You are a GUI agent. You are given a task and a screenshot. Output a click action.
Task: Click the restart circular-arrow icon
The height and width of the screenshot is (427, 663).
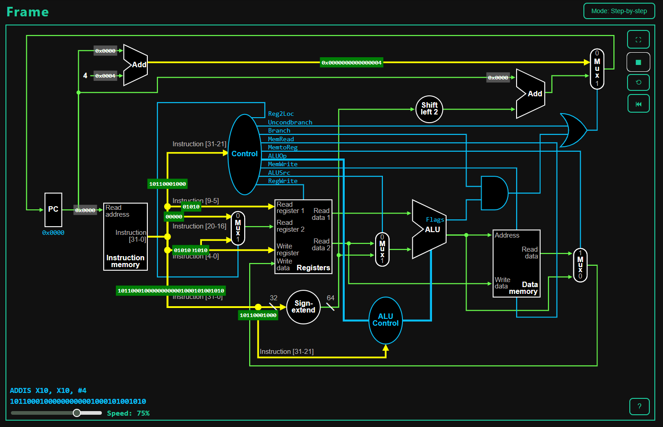[638, 82]
